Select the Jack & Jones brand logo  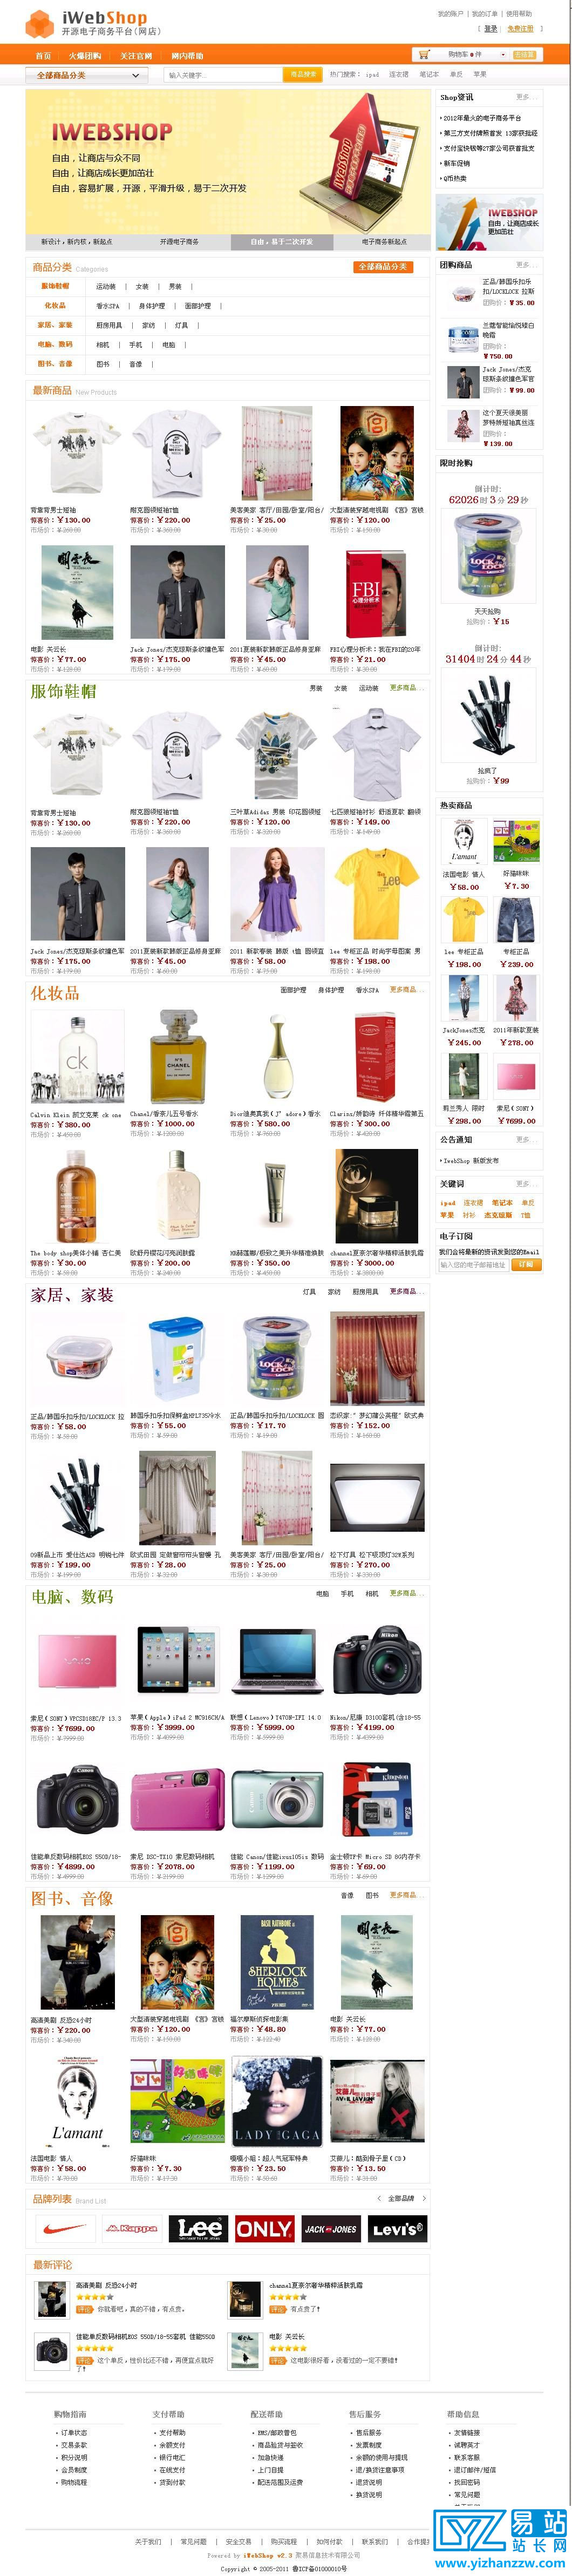point(332,2228)
